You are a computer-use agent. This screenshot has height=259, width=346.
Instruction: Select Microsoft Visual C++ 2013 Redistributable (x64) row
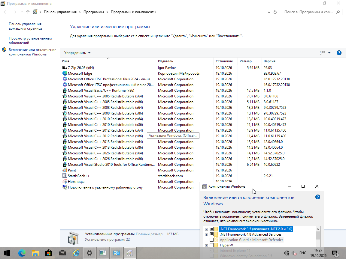click(180, 141)
